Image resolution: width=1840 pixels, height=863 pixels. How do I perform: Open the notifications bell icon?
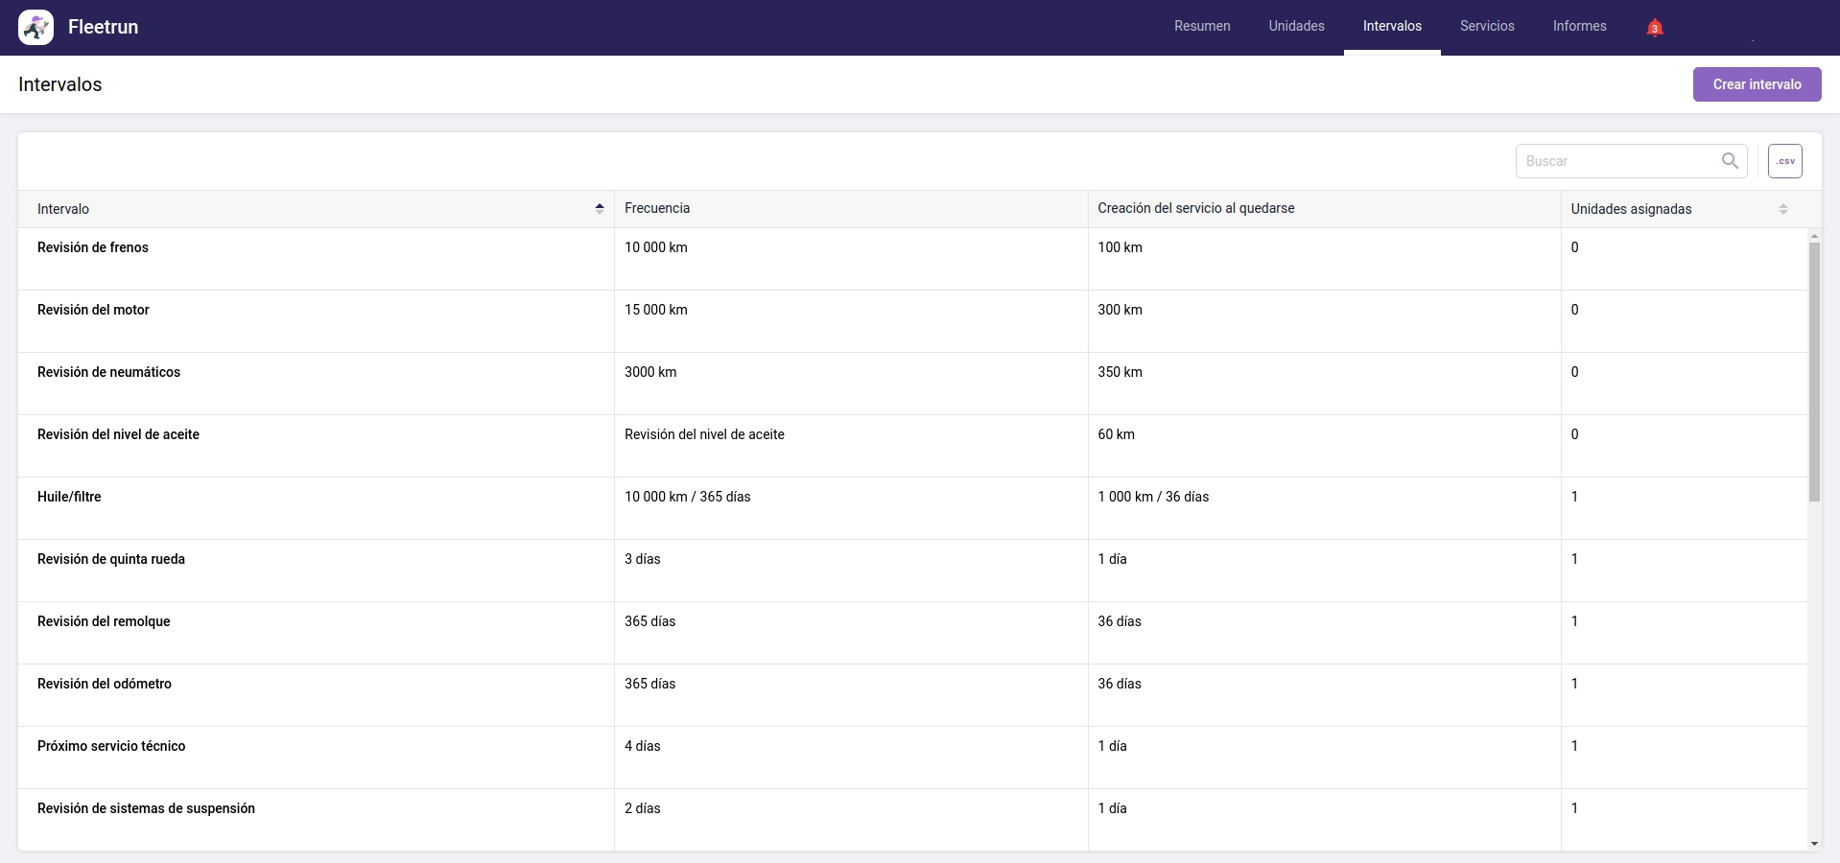[1654, 28]
